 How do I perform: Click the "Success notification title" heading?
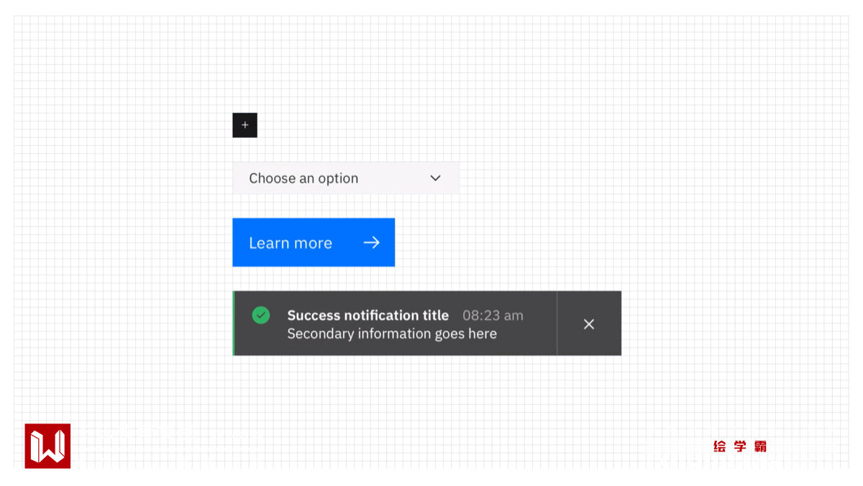pos(367,315)
